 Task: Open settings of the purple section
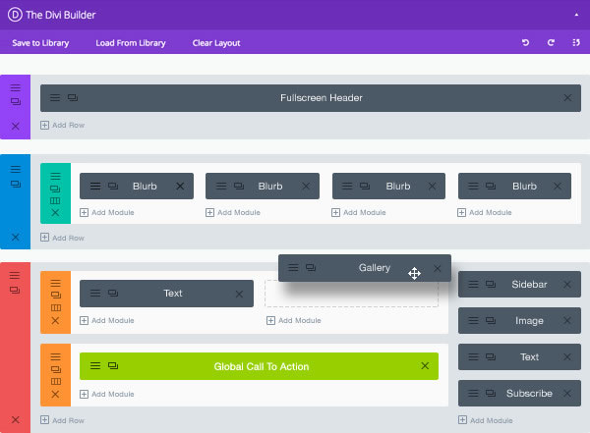coord(16,88)
